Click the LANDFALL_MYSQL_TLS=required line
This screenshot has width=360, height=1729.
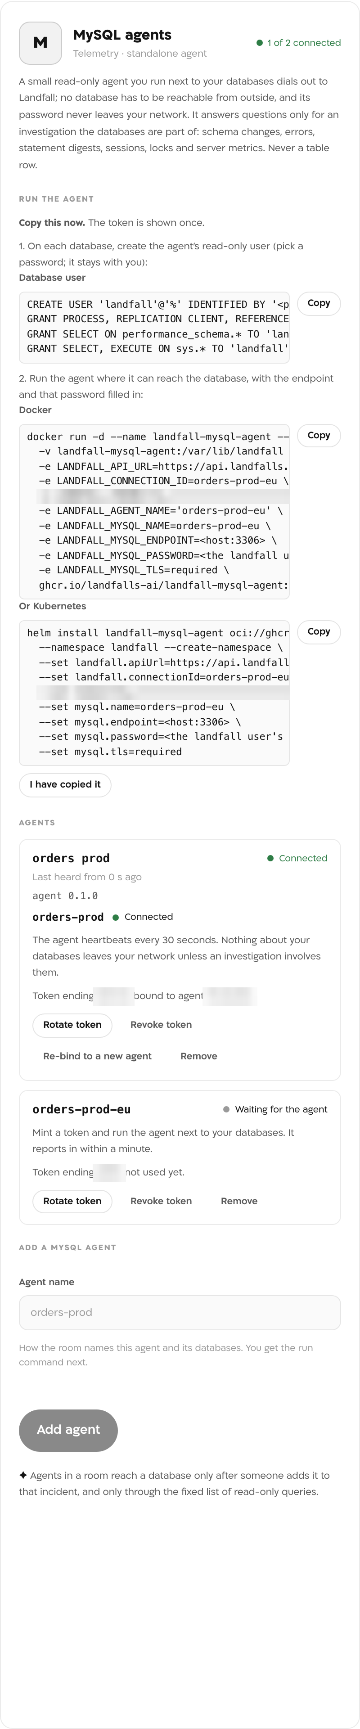pos(134,571)
